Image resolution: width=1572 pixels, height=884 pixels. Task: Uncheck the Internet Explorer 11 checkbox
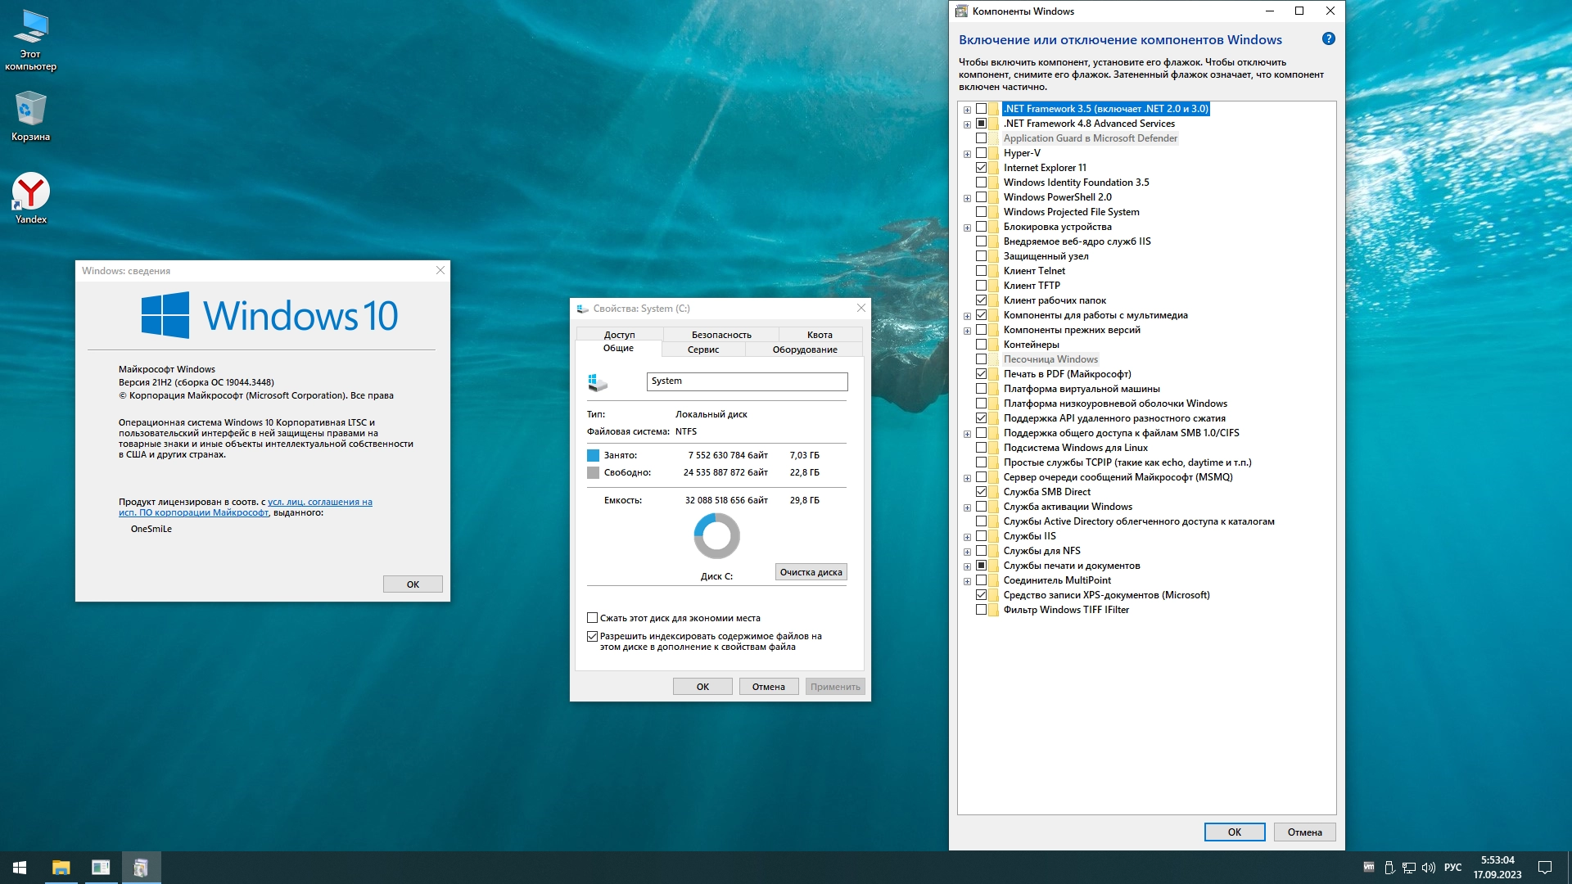981,168
